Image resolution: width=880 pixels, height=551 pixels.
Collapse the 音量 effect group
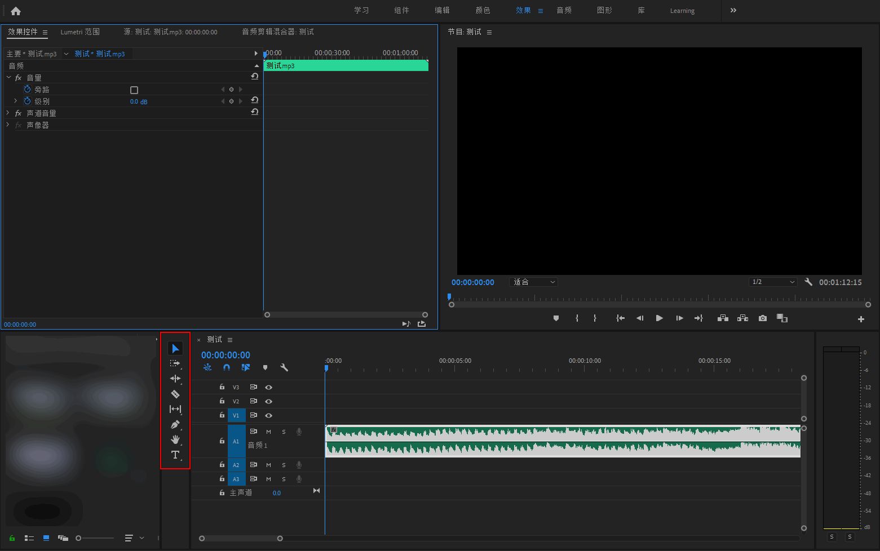click(8, 77)
